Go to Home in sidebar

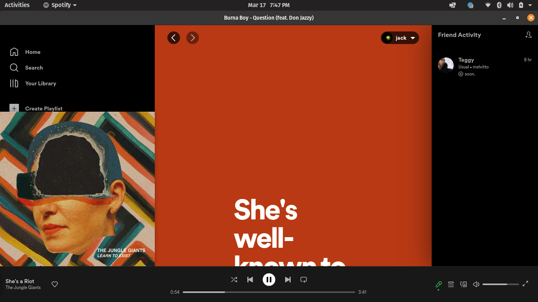coord(33,52)
